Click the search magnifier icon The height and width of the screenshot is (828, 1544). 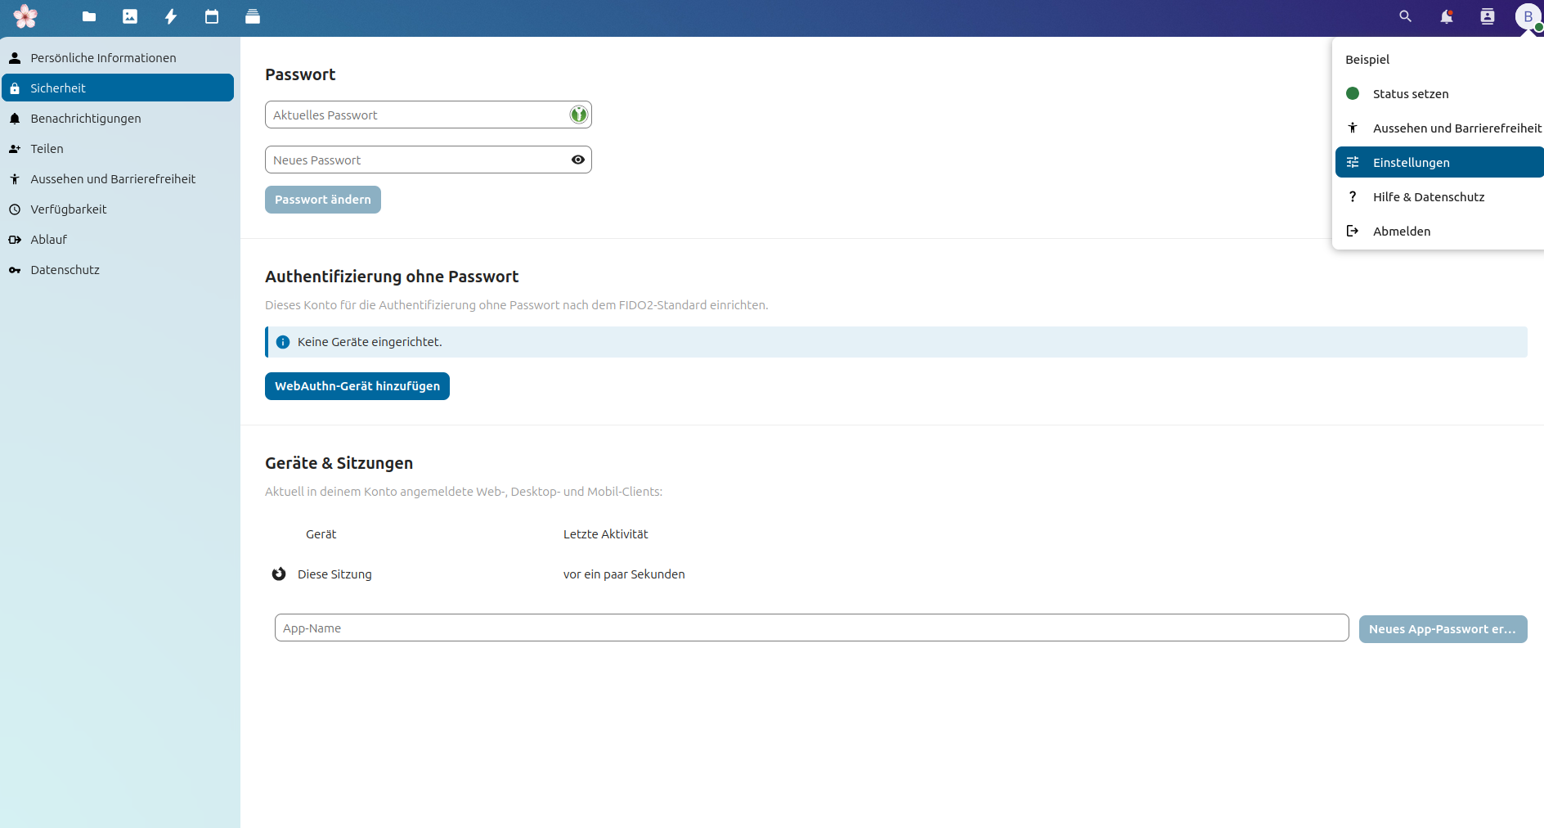click(1405, 16)
